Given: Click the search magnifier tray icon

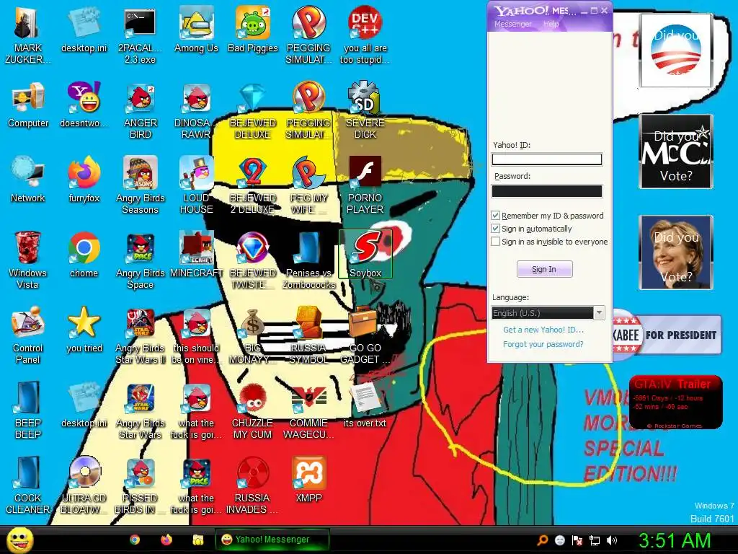Looking at the screenshot, I should (543, 540).
